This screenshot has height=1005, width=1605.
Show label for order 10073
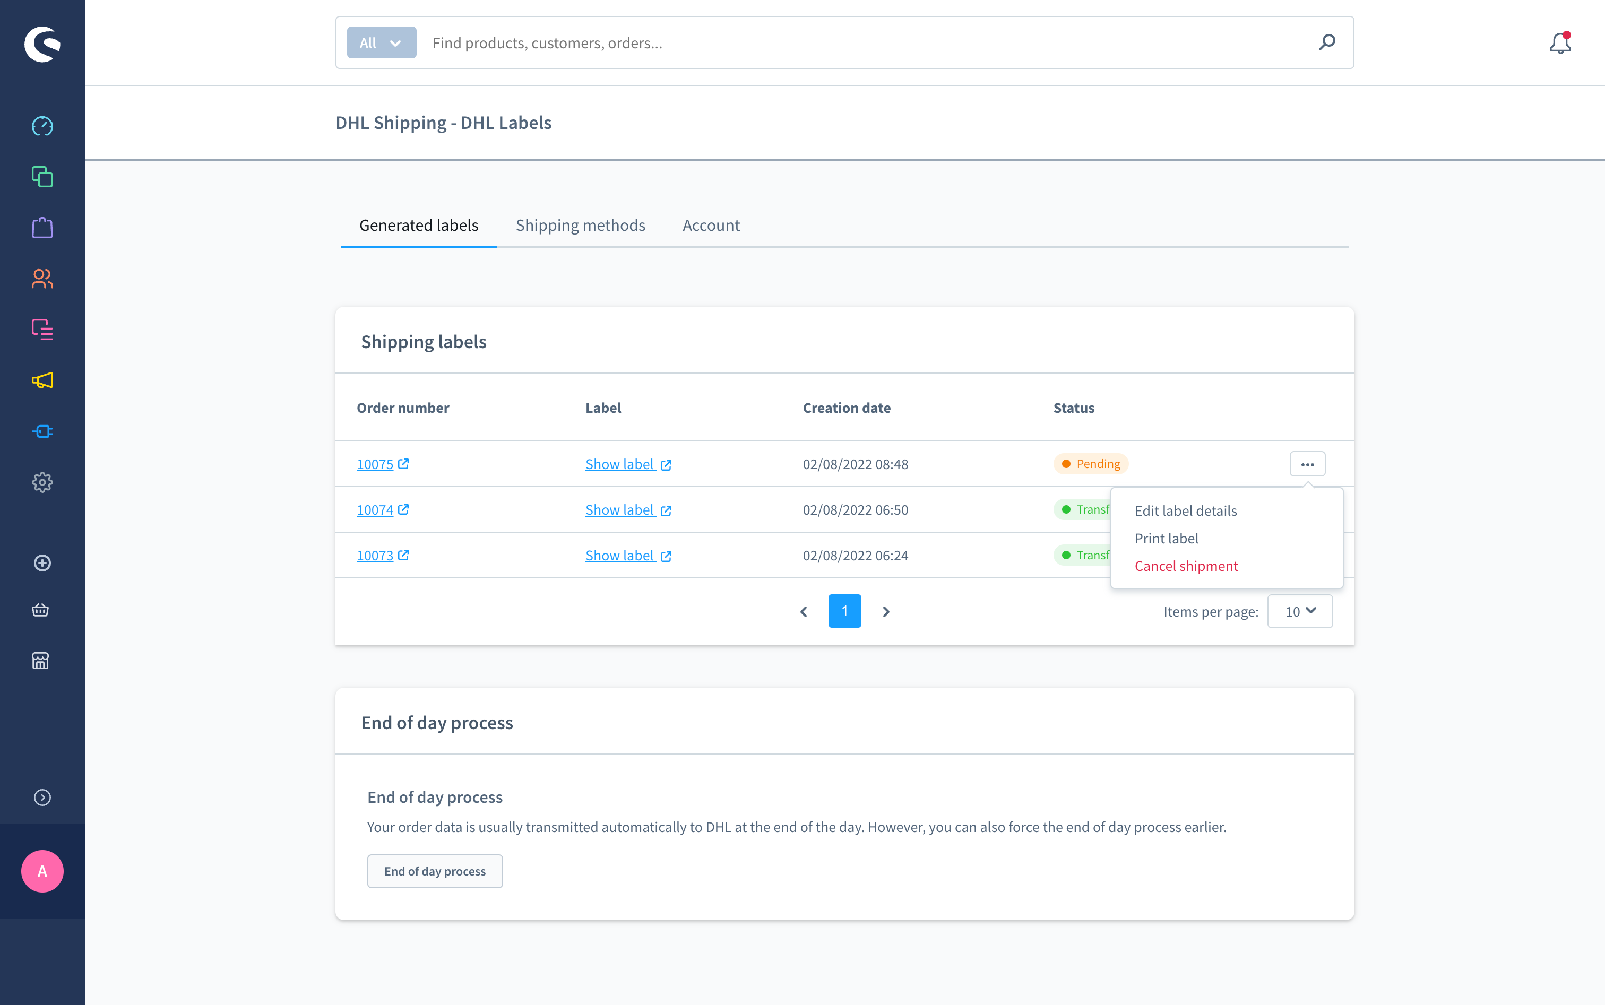pyautogui.click(x=628, y=555)
